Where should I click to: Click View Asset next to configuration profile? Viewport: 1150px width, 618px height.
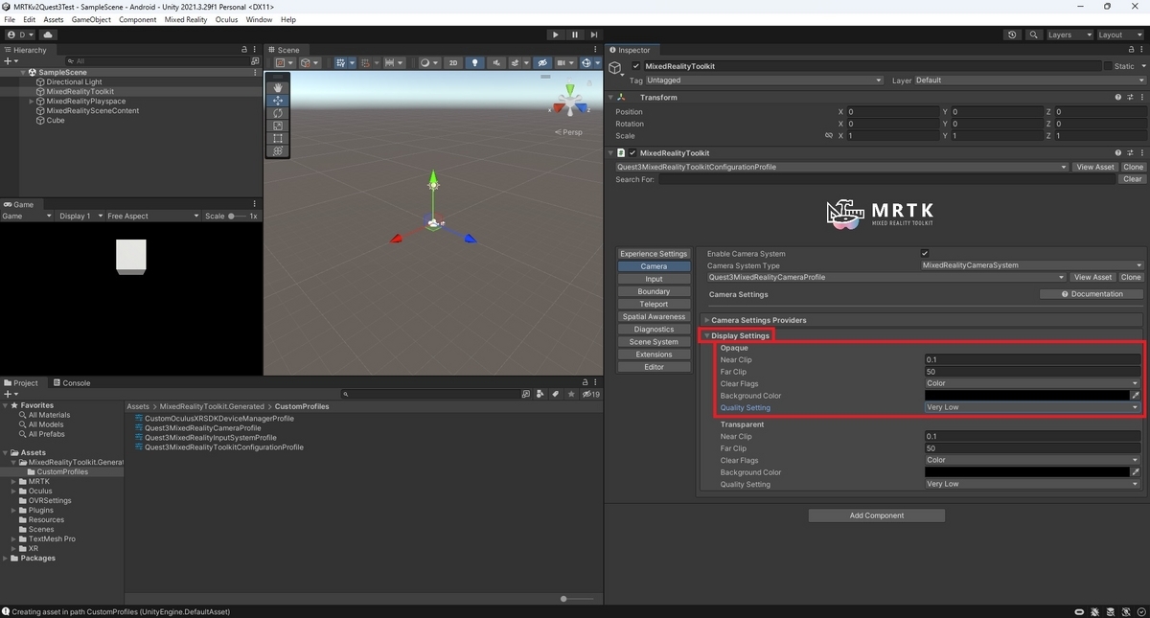pyautogui.click(x=1094, y=167)
